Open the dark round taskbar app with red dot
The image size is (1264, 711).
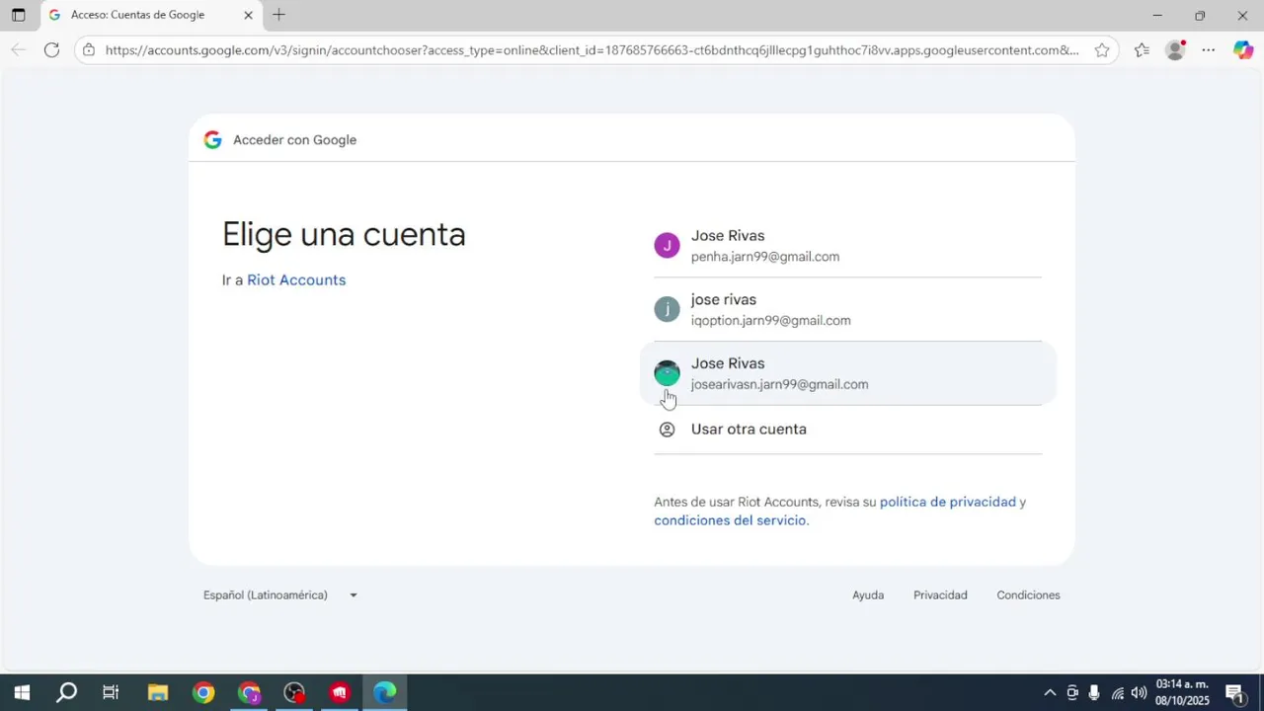tap(294, 693)
